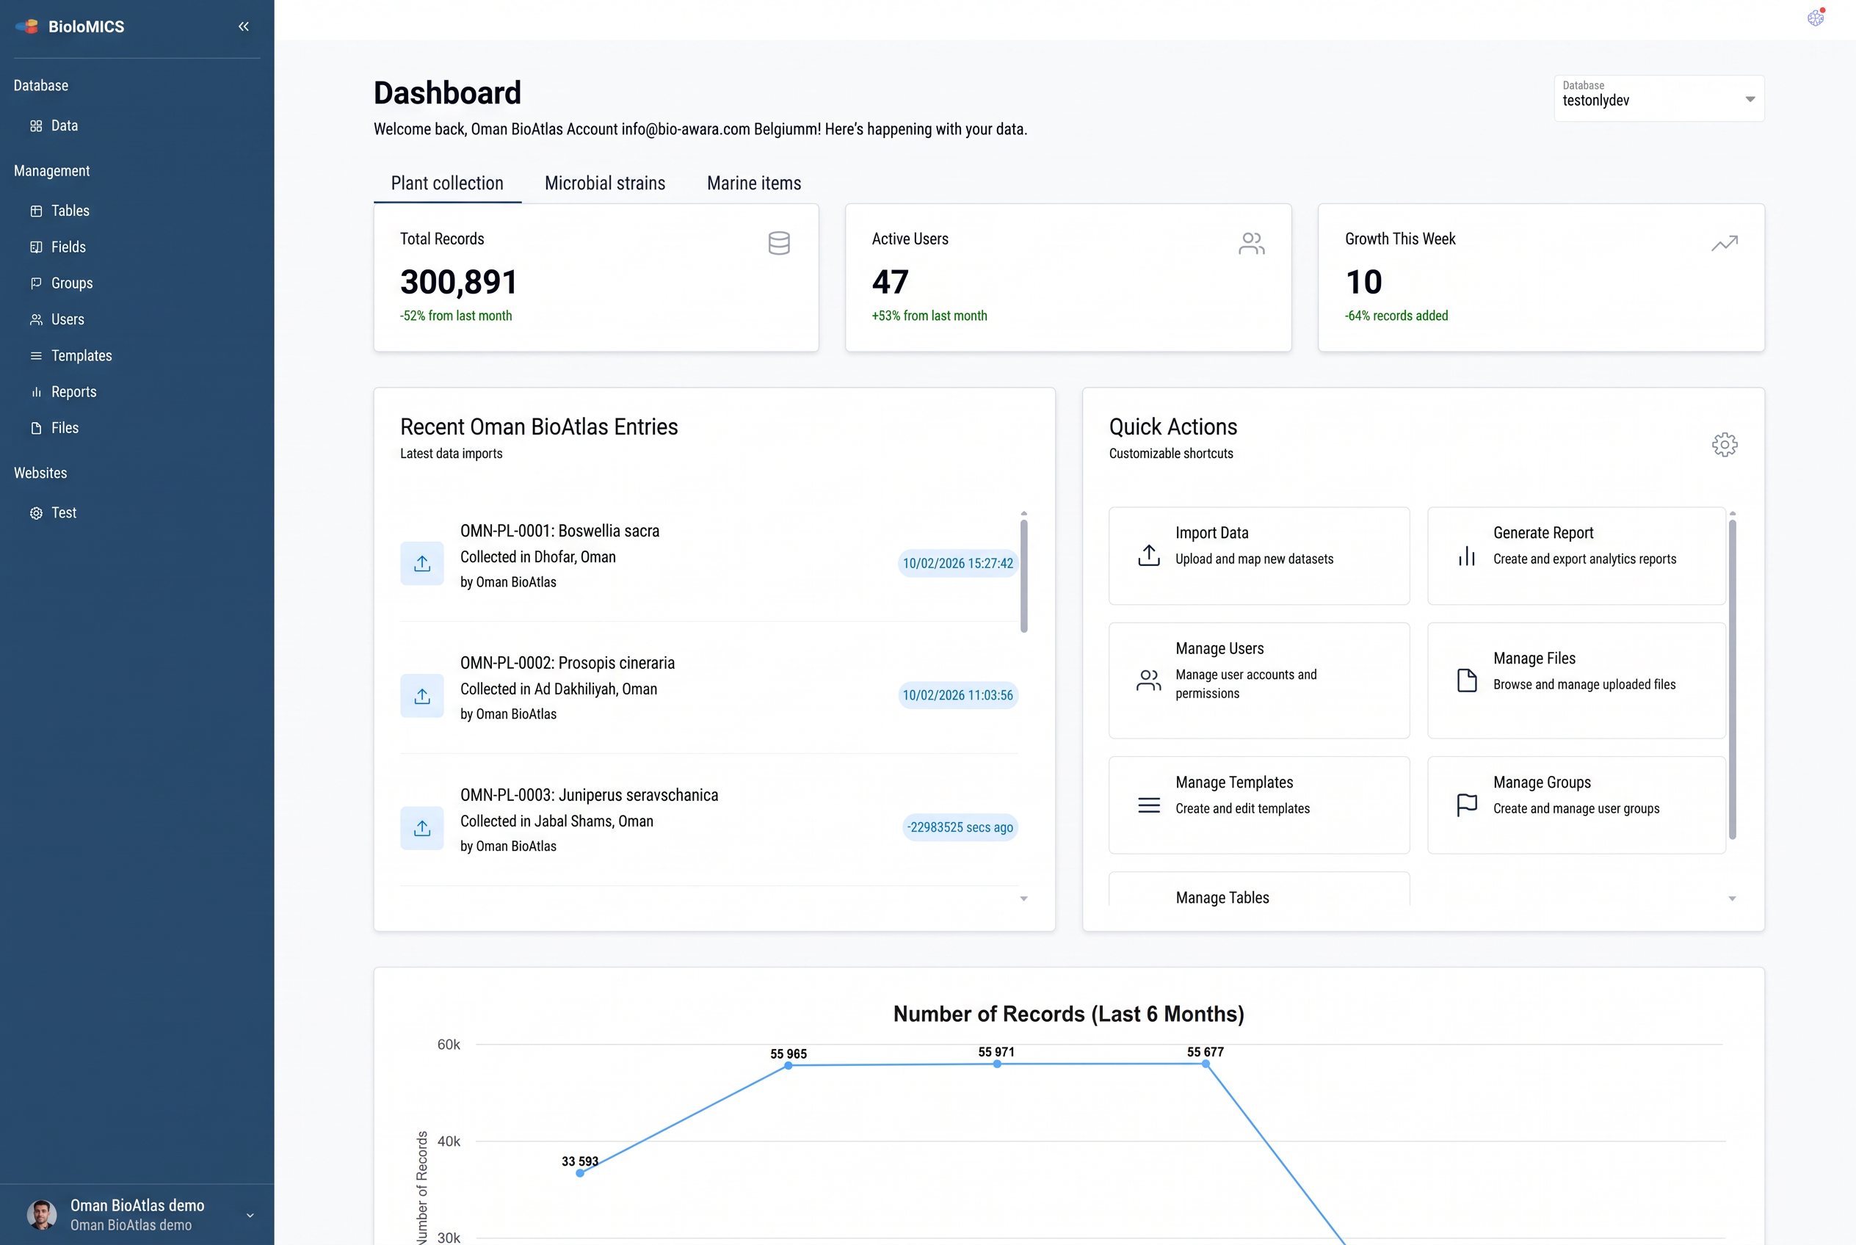Click the 55 971 data point on chart

coord(997,1064)
